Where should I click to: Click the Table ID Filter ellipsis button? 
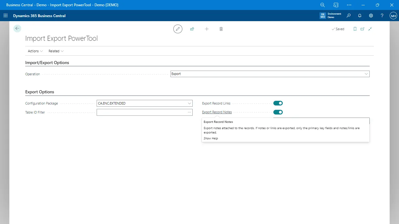tap(189, 112)
